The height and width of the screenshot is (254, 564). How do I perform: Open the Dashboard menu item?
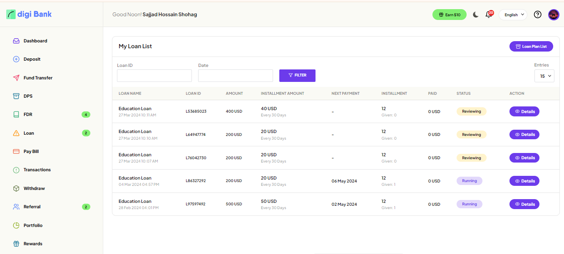[x=35, y=41]
